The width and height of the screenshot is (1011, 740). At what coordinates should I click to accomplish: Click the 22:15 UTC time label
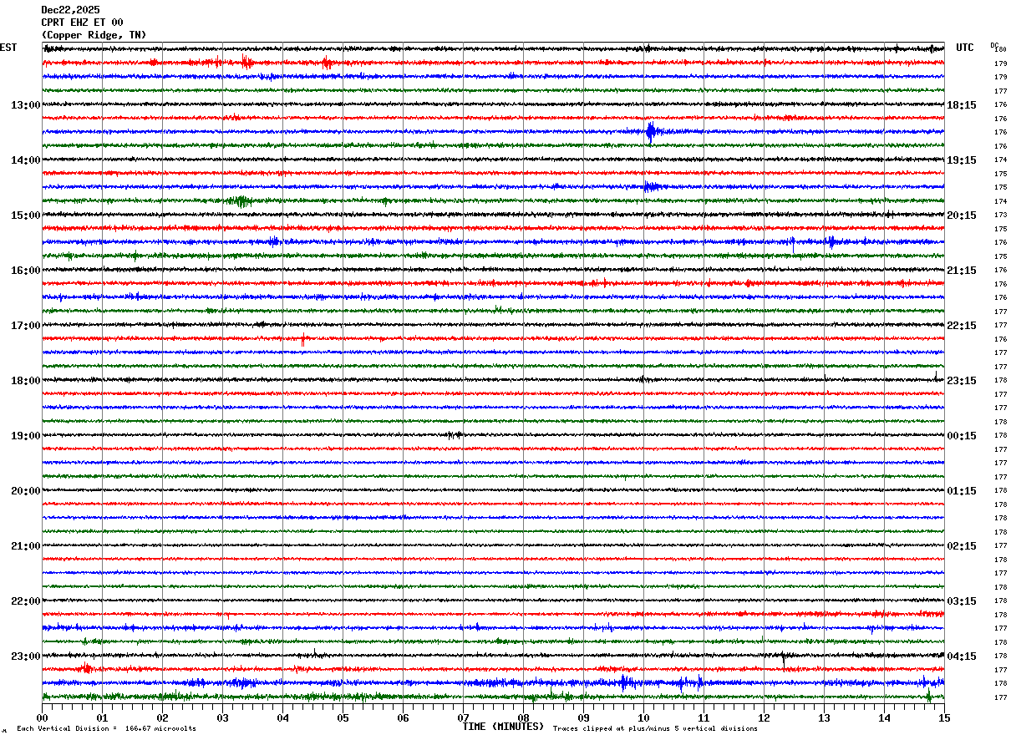[x=962, y=326]
